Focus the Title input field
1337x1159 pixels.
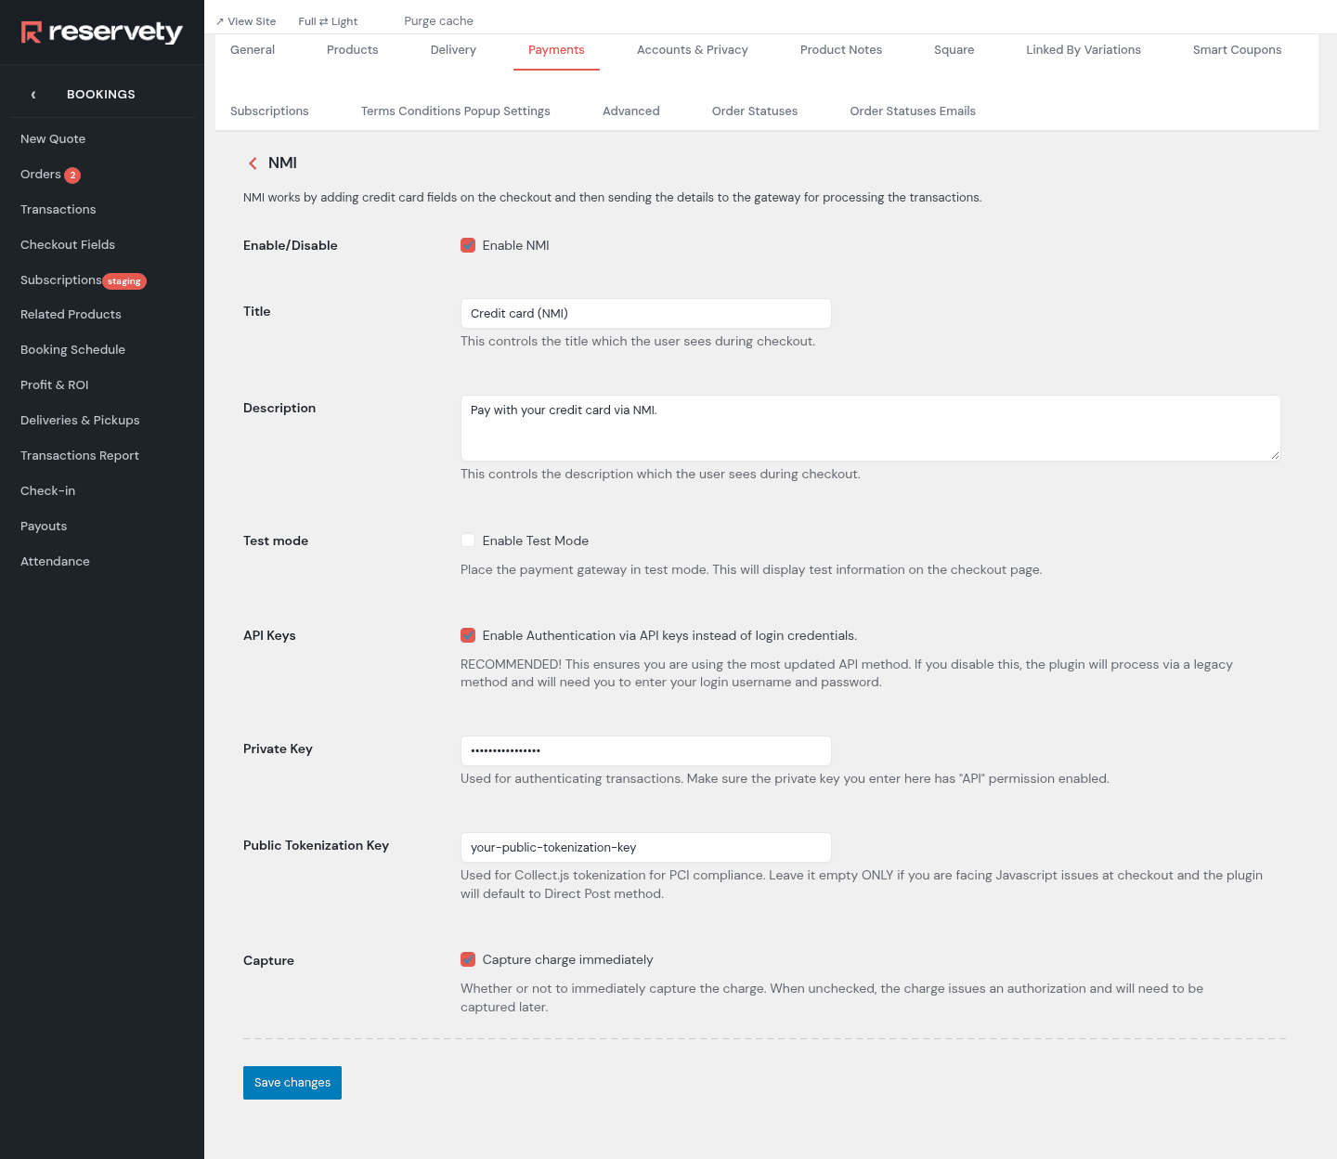pyautogui.click(x=646, y=314)
